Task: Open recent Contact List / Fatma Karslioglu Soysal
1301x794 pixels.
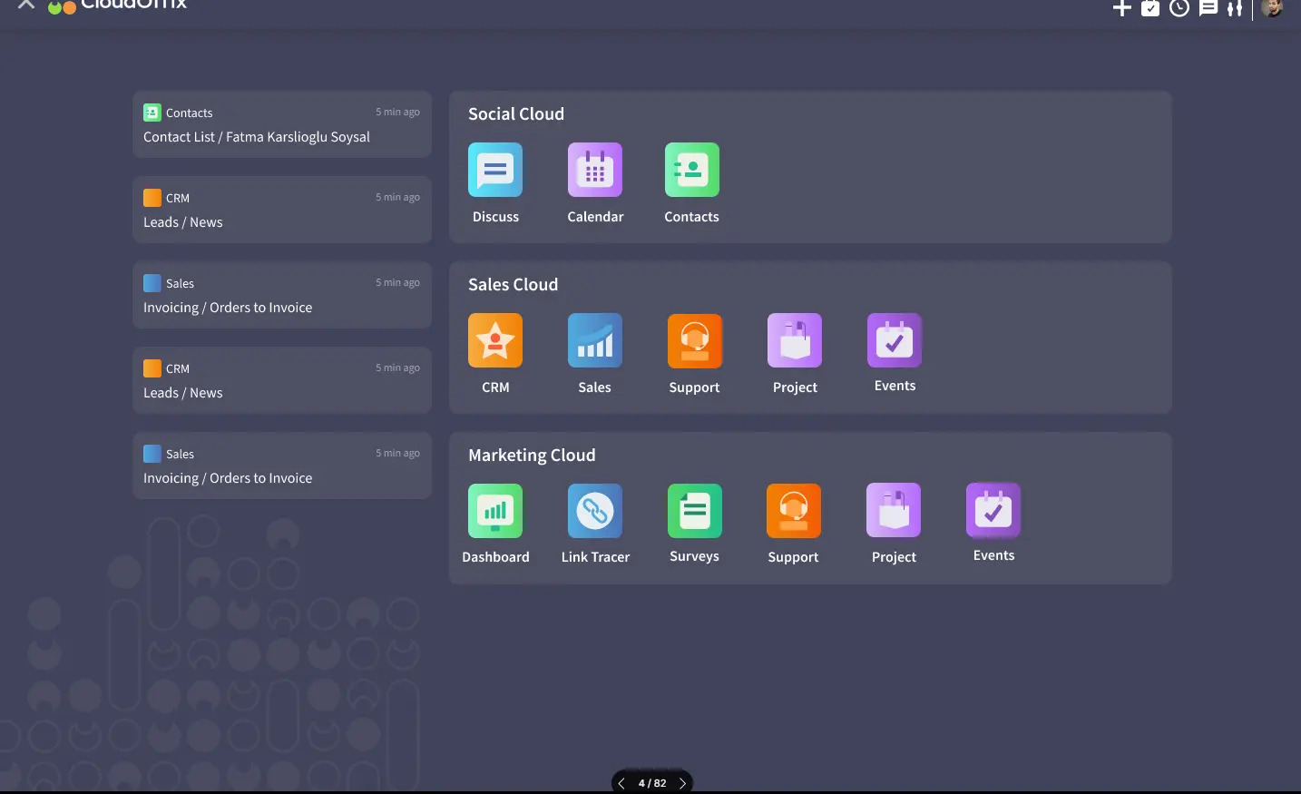Action: (281, 125)
